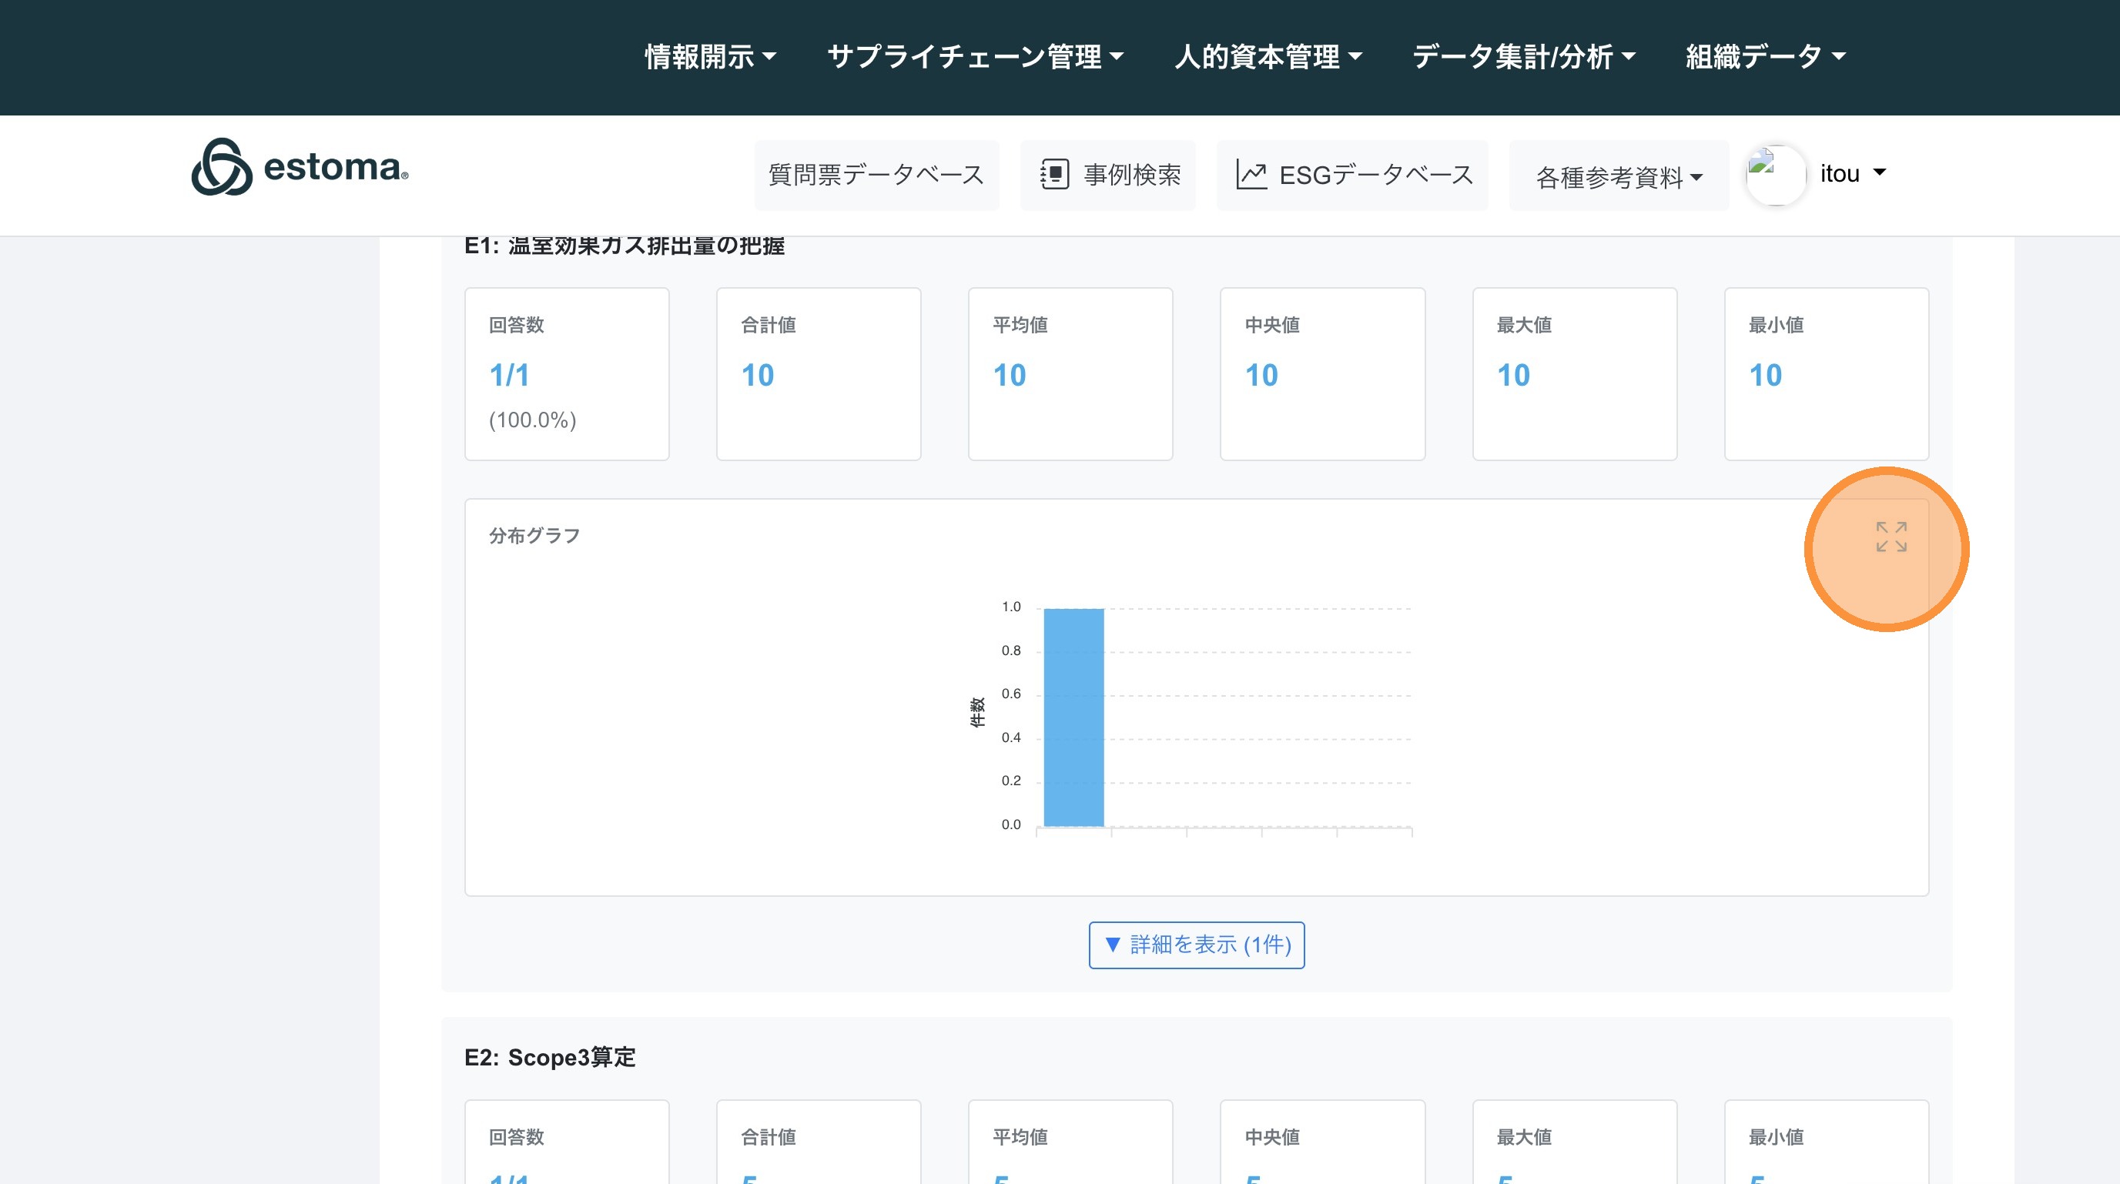The width and height of the screenshot is (2120, 1184).
Task: Expand the 分布グラフ chart to fullscreen
Action: tap(1891, 537)
